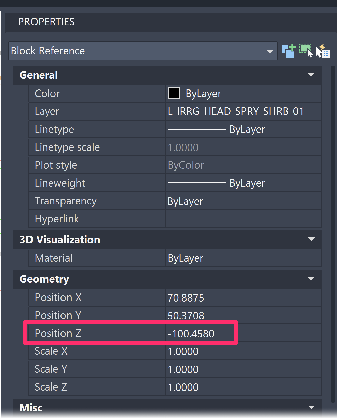The image size is (337, 418).
Task: Click the empty Hyperlink value field
Action: click(243, 219)
